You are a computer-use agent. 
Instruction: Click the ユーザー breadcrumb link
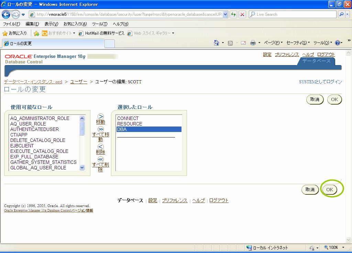[79, 82]
